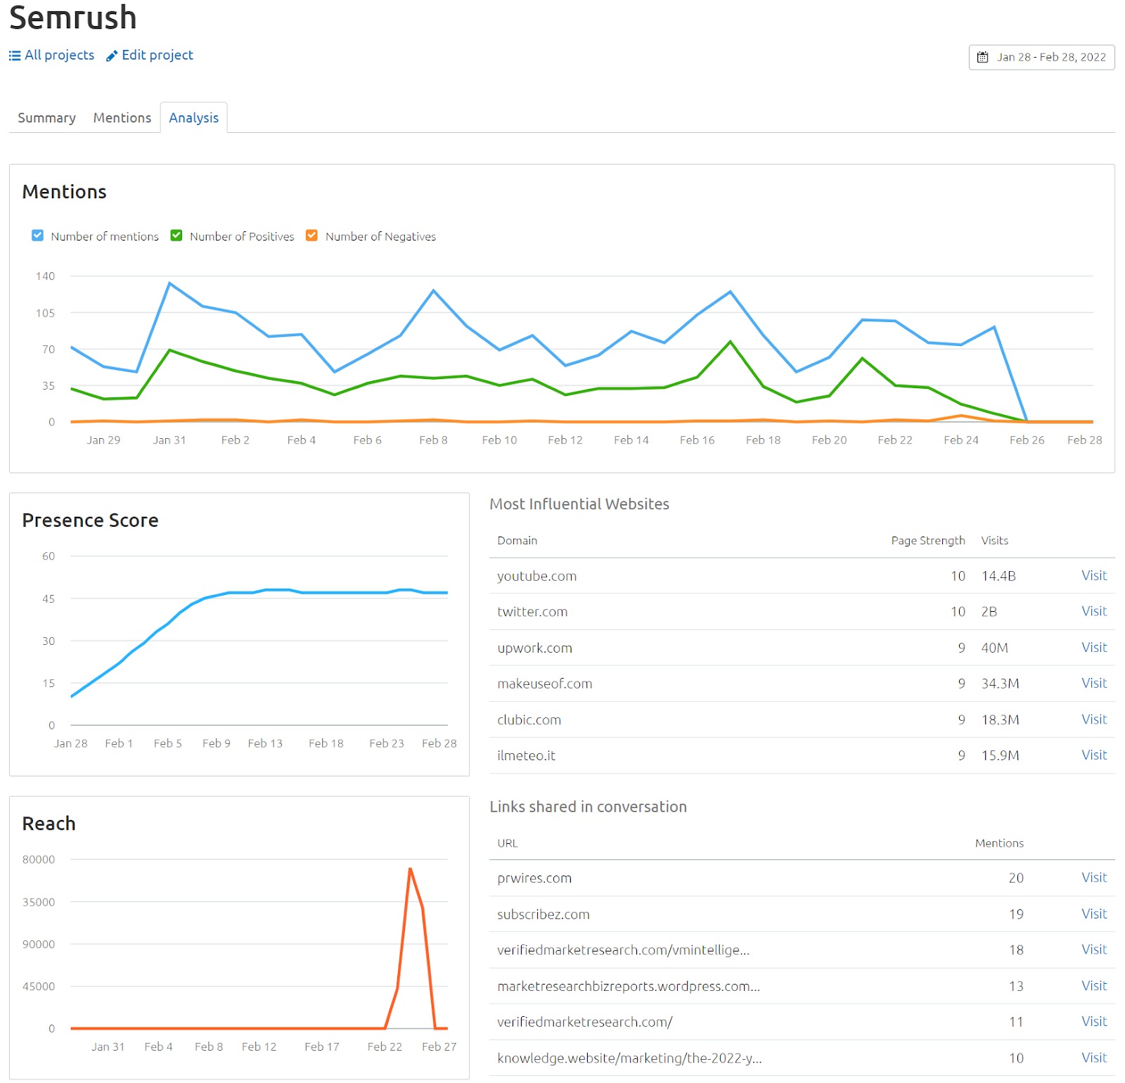Visit youtube.com from Most Influential Websites
The height and width of the screenshot is (1083, 1125).
coord(1094,575)
